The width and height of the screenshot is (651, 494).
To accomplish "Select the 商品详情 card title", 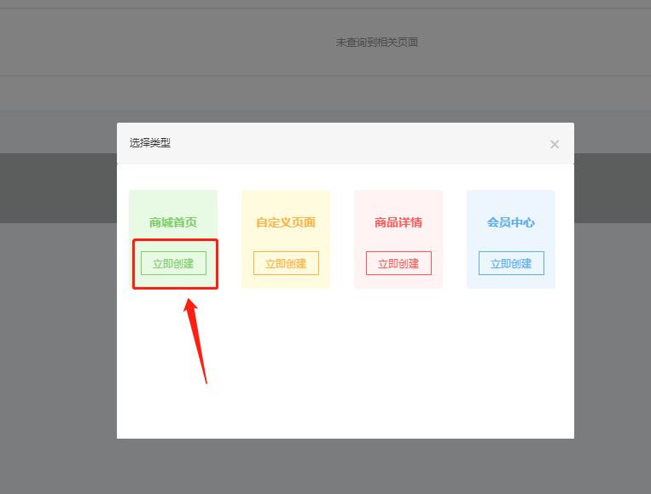I will click(x=398, y=222).
